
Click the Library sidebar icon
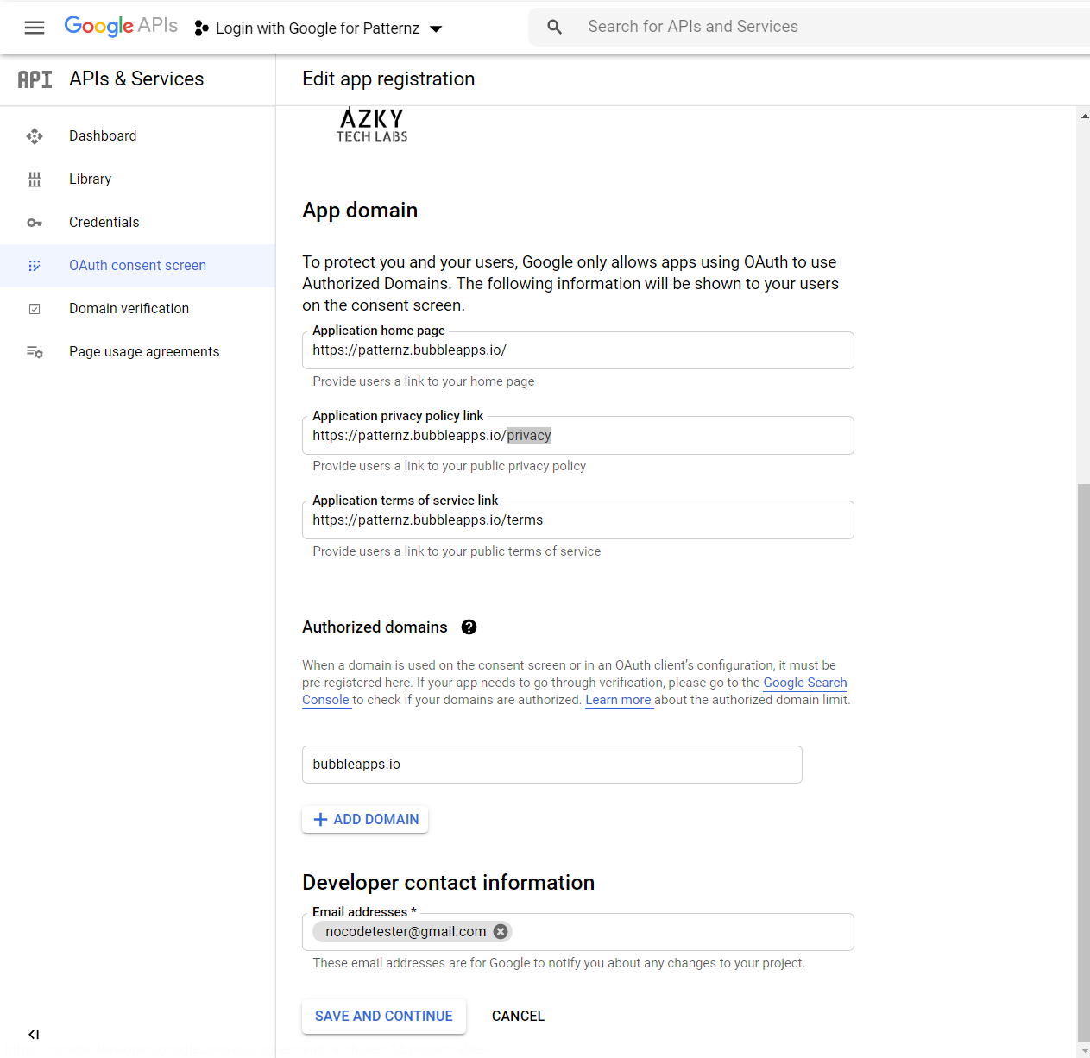coord(35,179)
